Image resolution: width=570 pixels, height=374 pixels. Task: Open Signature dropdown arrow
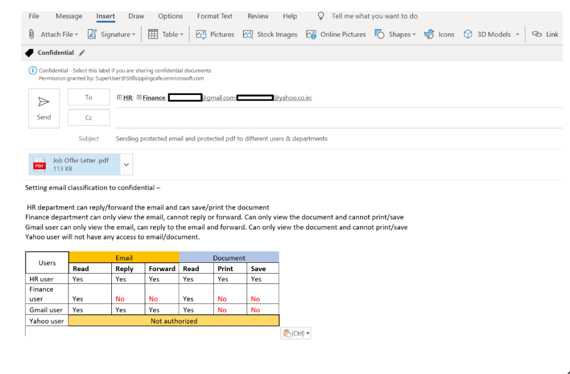pos(134,34)
